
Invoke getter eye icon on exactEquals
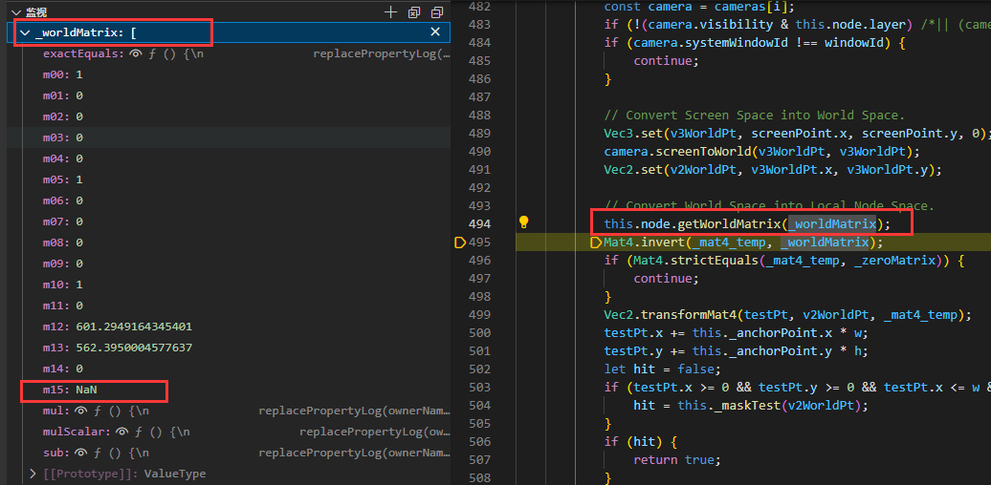point(135,53)
